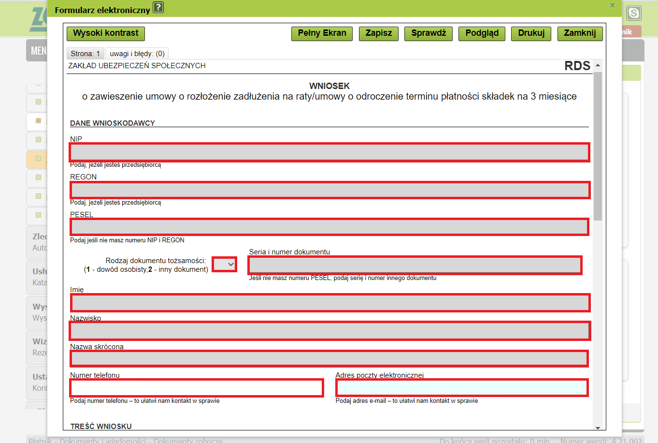Open the help icon beside Formularz elektroniczny
This screenshot has width=658, height=443.
point(158,7)
